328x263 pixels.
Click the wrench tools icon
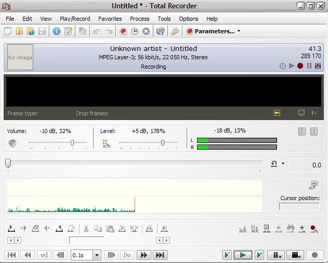(175, 31)
